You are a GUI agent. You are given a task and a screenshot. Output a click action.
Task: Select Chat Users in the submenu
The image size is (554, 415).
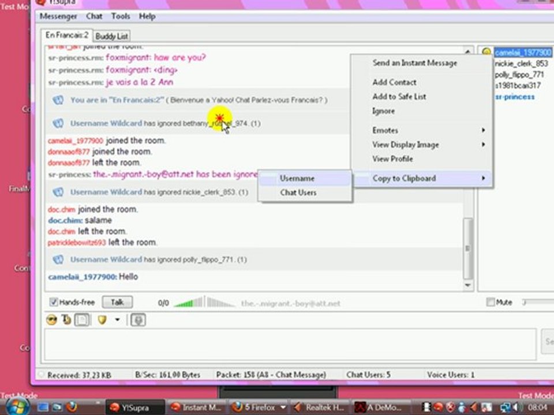(x=305, y=193)
